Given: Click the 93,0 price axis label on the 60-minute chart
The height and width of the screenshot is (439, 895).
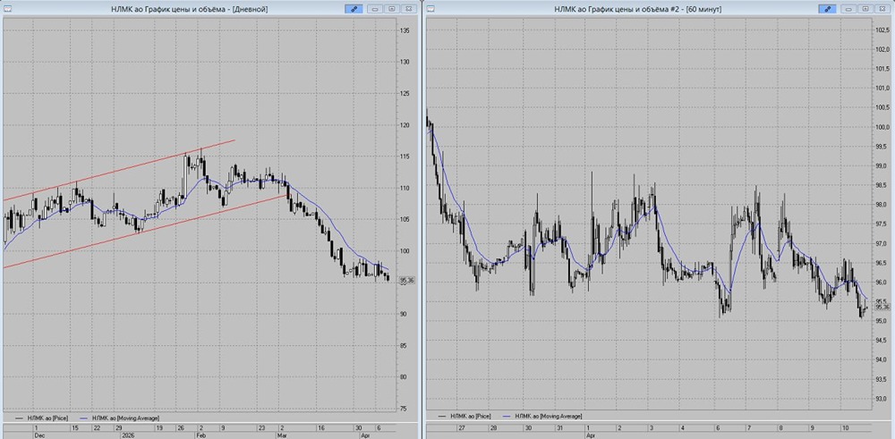Looking at the screenshot, I should (882, 399).
